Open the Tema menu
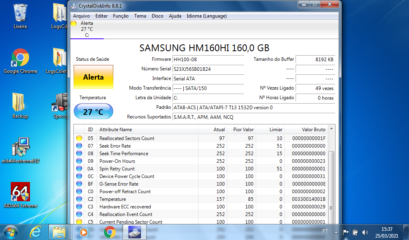This screenshot has height=240, width=409. pos(140,16)
